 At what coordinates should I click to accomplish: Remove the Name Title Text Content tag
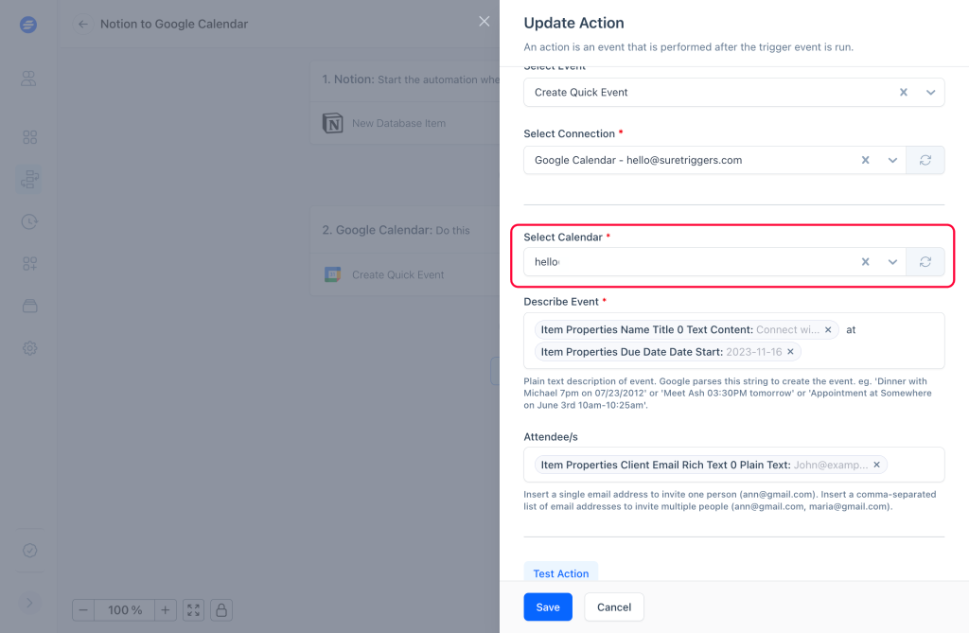click(x=828, y=329)
